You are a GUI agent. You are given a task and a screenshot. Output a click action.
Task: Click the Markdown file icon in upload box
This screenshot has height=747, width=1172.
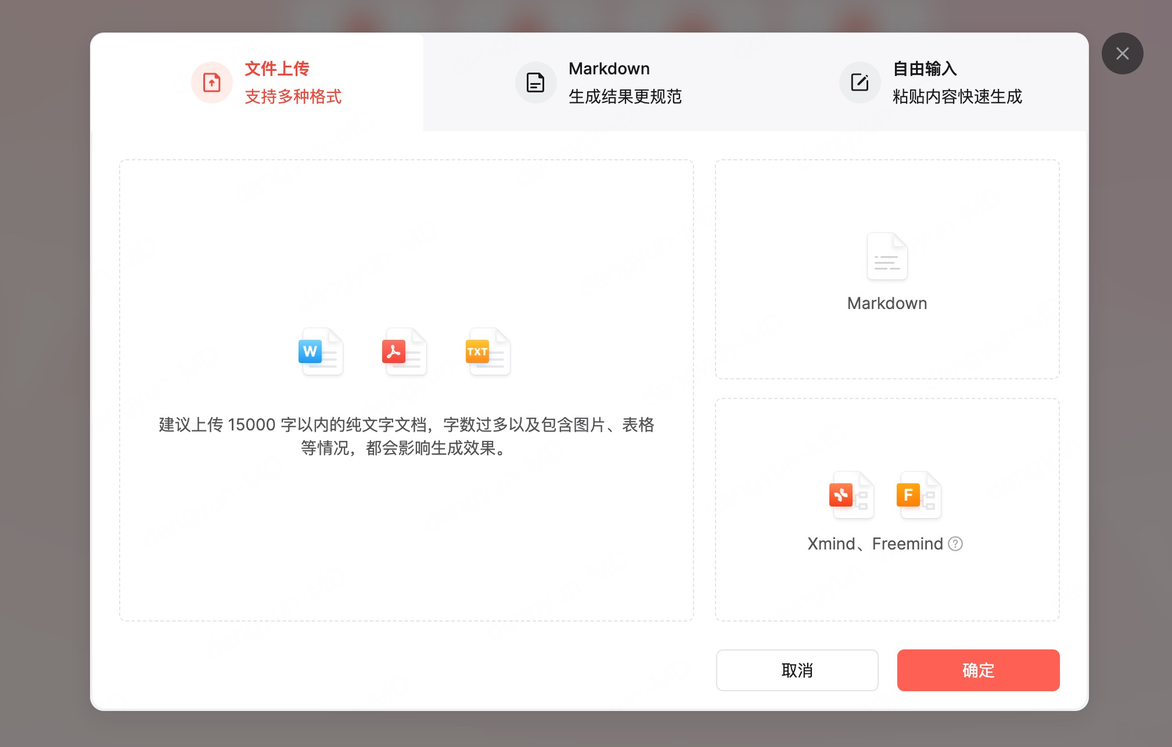(887, 256)
